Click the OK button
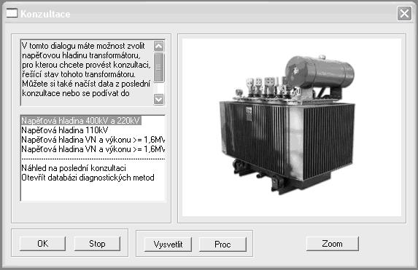 tap(42, 244)
